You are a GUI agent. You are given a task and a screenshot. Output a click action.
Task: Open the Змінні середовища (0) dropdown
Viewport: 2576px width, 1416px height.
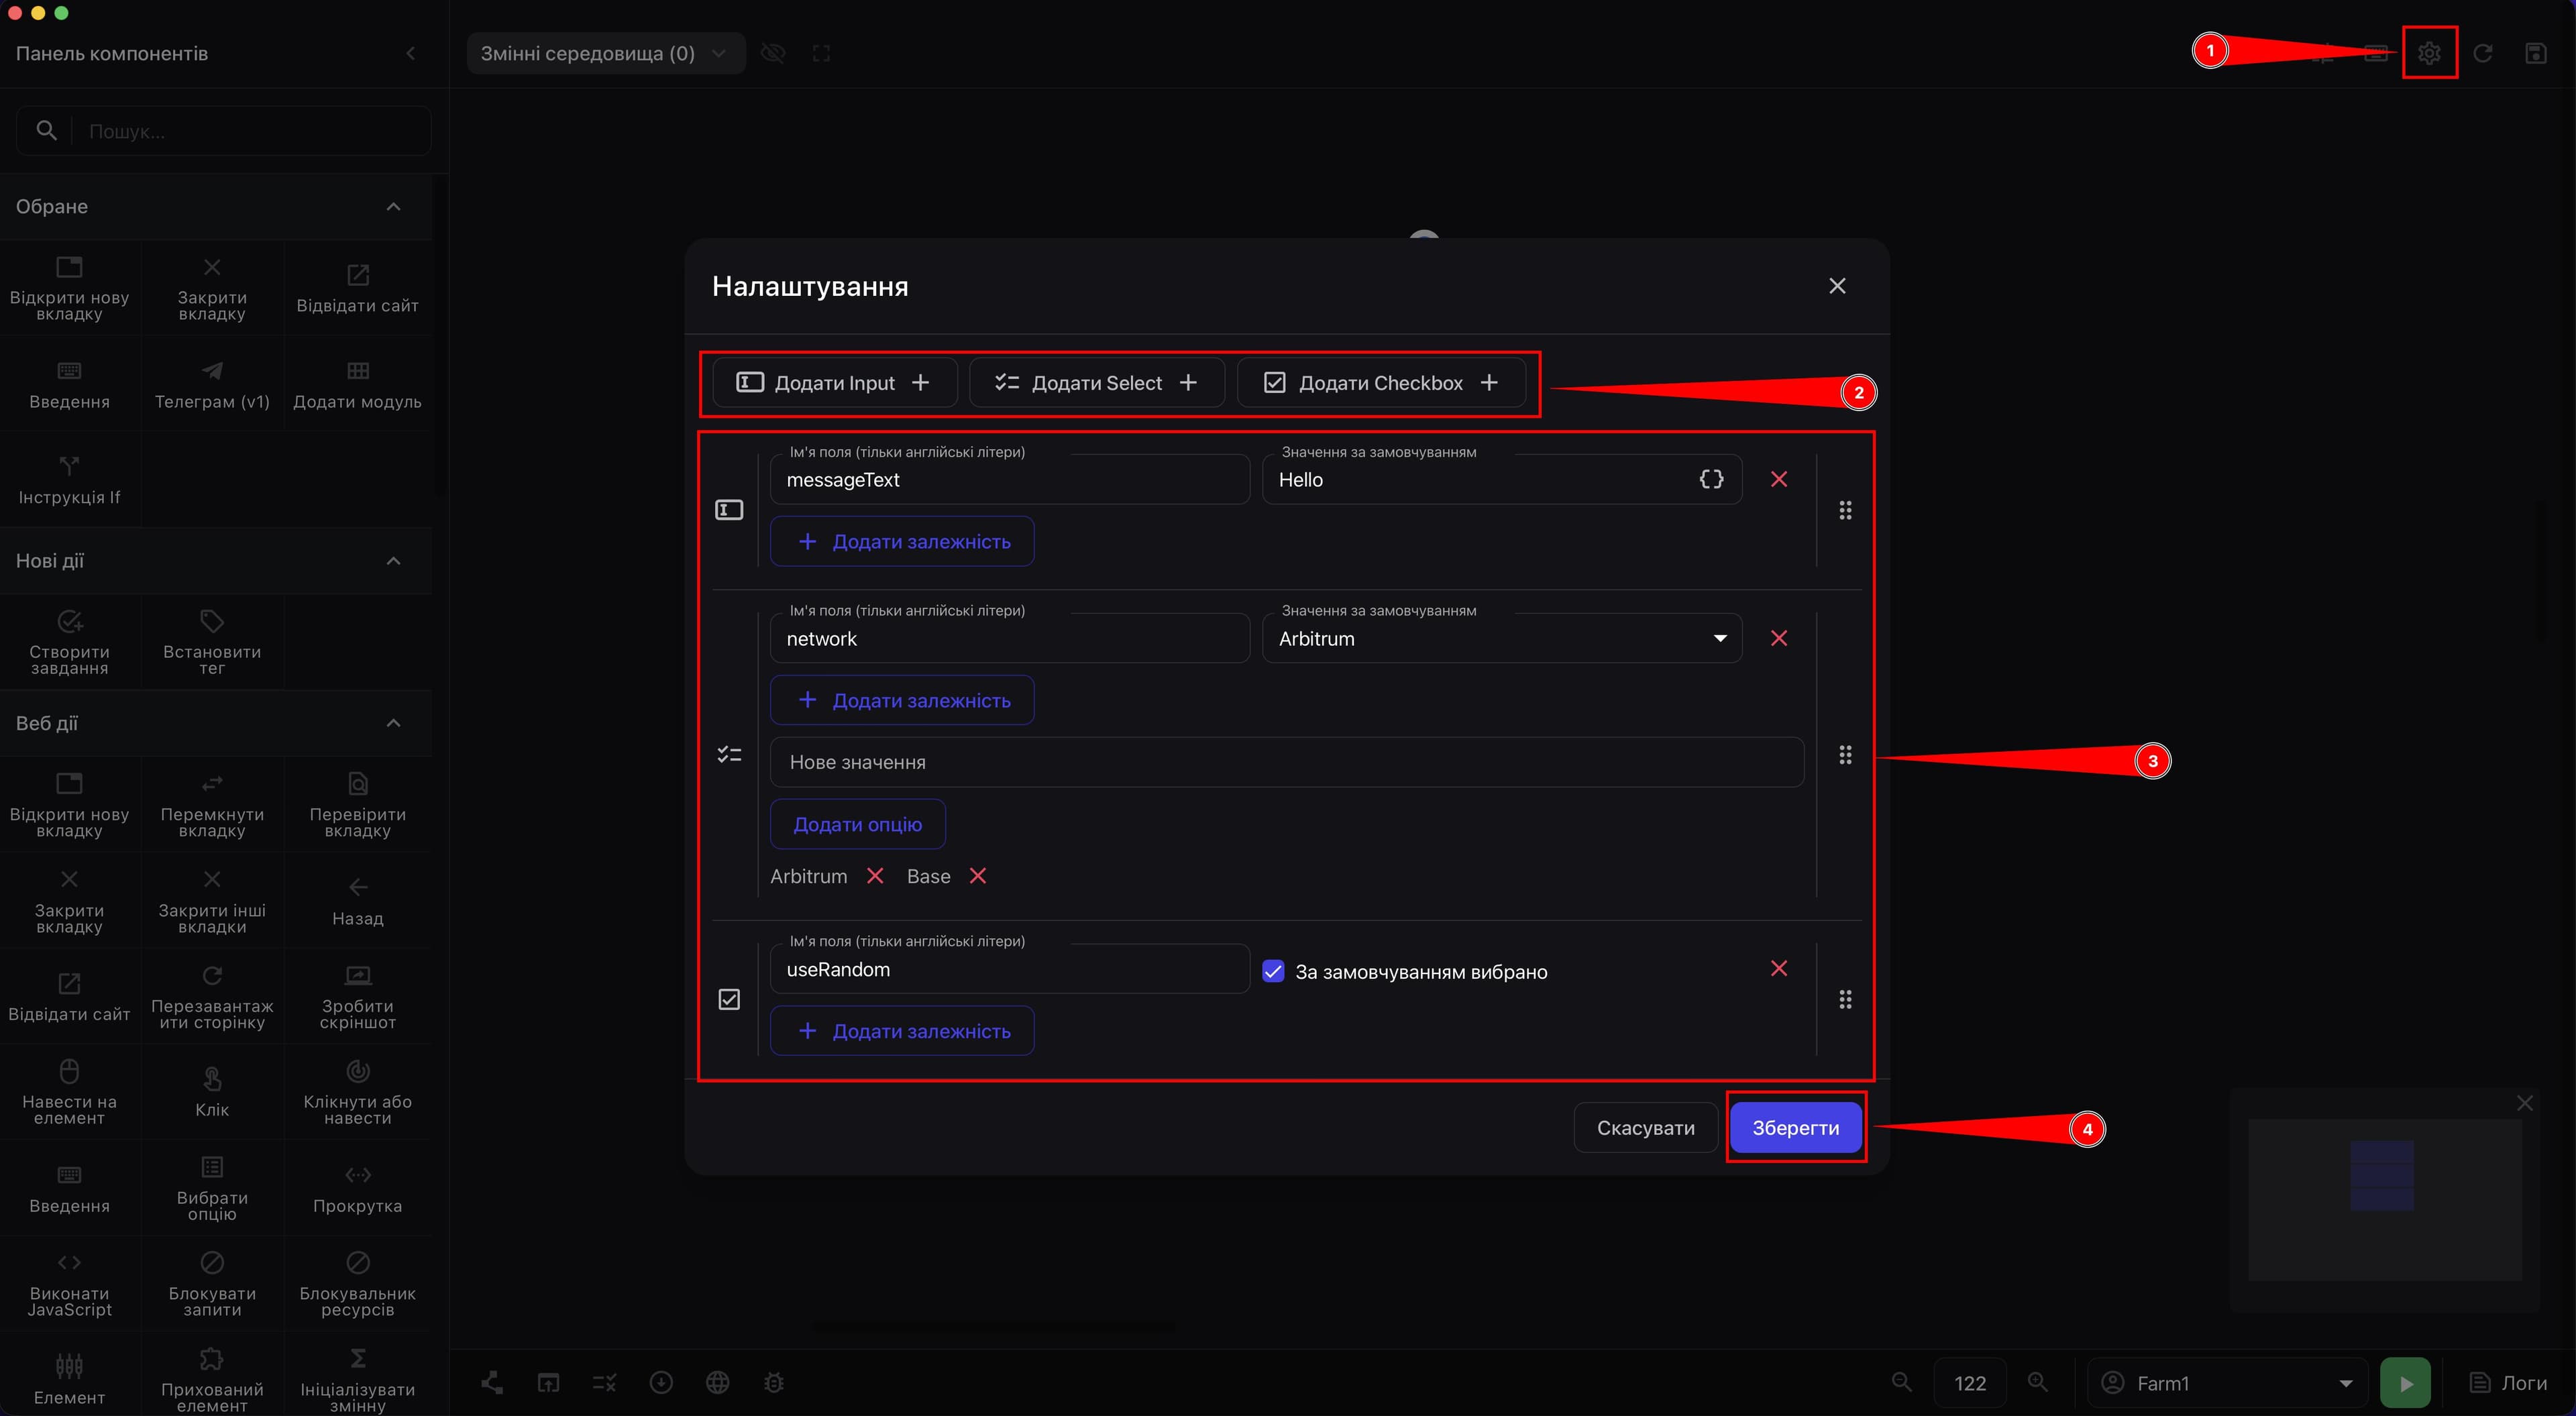click(606, 53)
